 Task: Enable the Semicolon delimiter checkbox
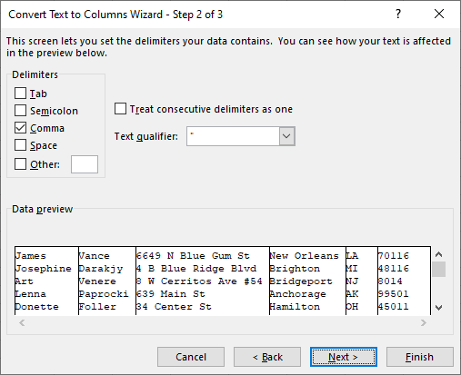tap(20, 111)
